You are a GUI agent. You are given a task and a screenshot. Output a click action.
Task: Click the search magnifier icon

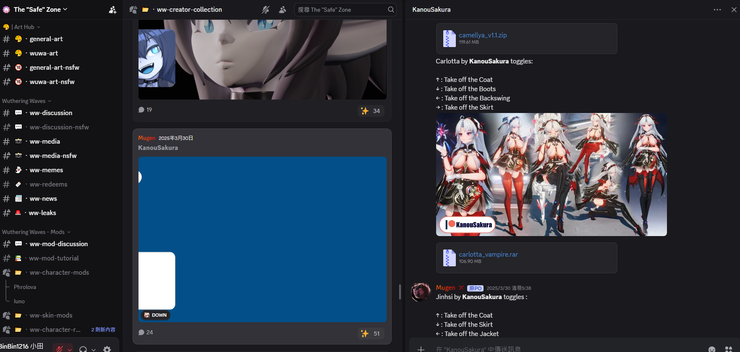[x=391, y=10]
